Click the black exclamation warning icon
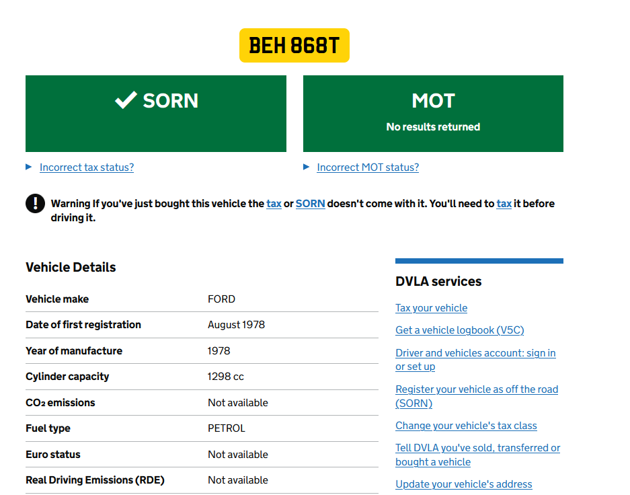The image size is (630, 495). 35,203
